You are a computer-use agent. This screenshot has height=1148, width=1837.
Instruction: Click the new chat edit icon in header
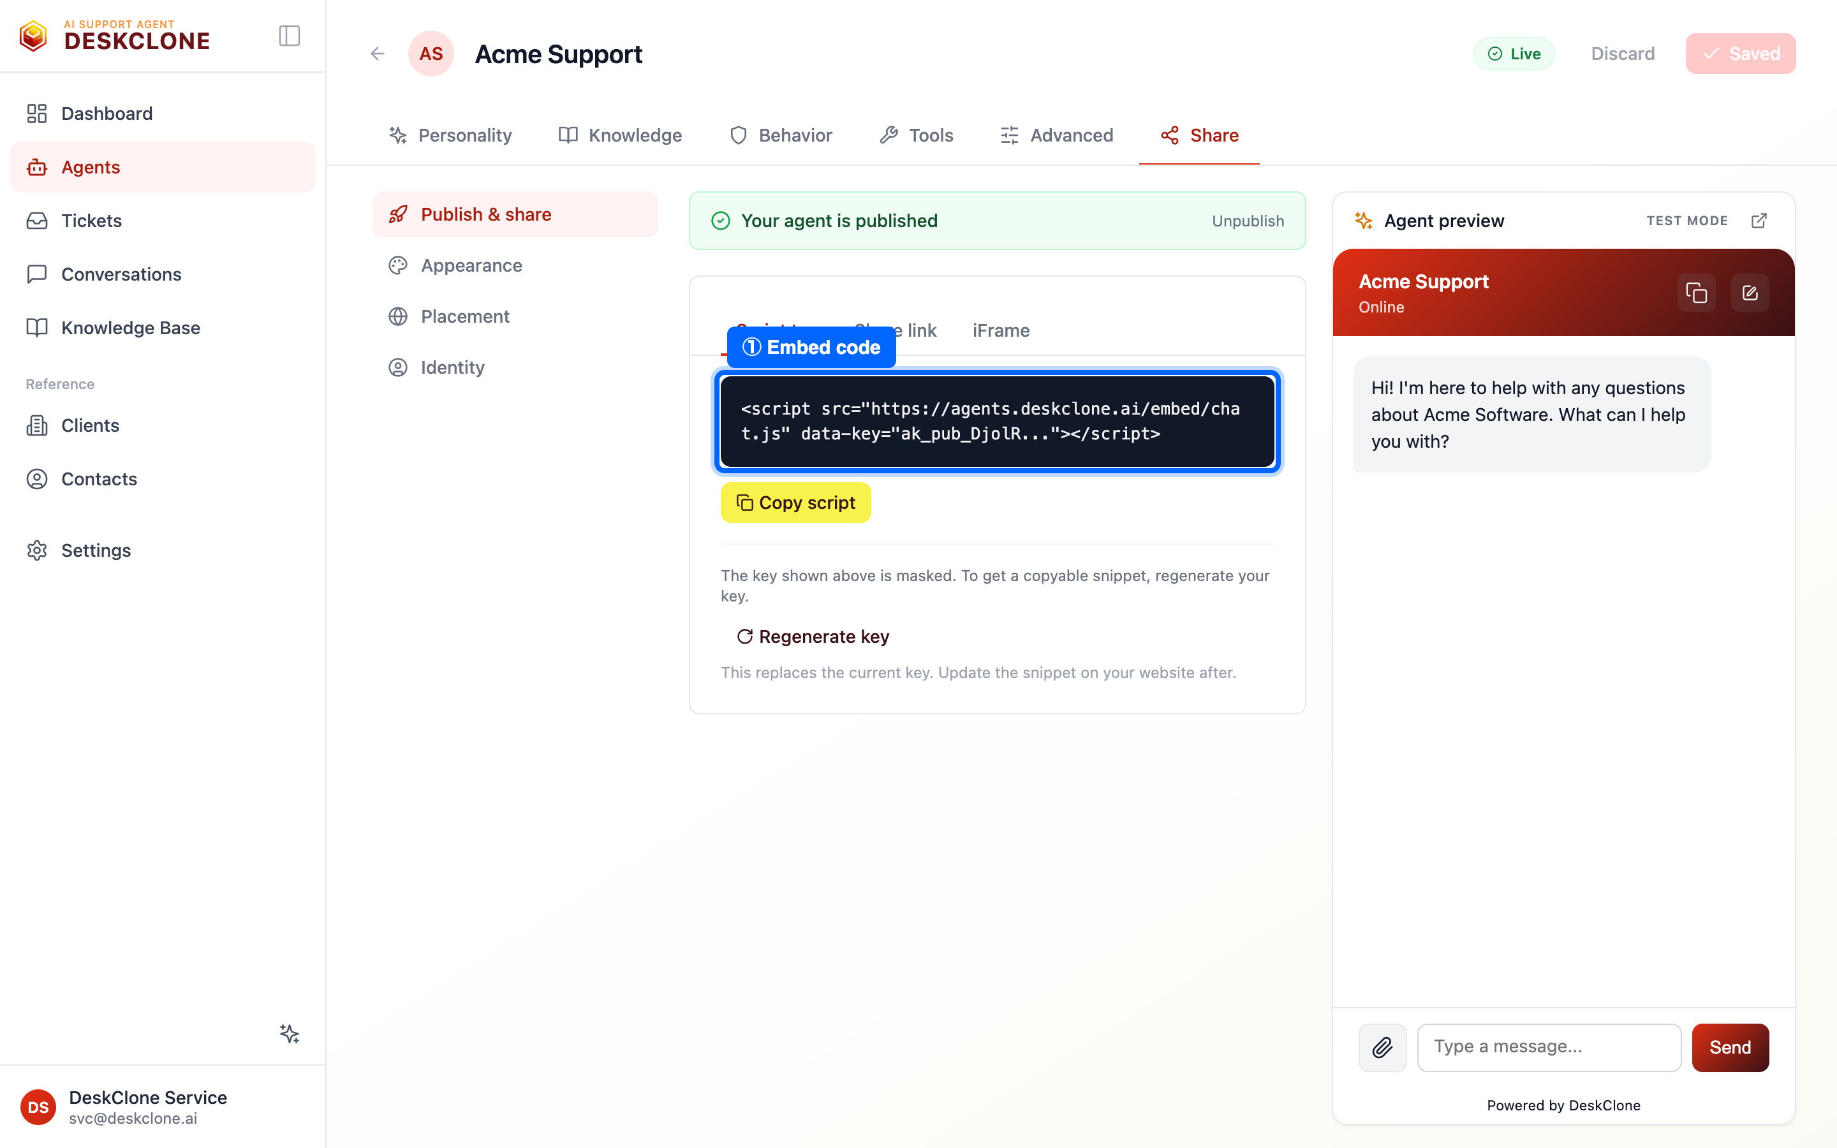coord(1750,292)
